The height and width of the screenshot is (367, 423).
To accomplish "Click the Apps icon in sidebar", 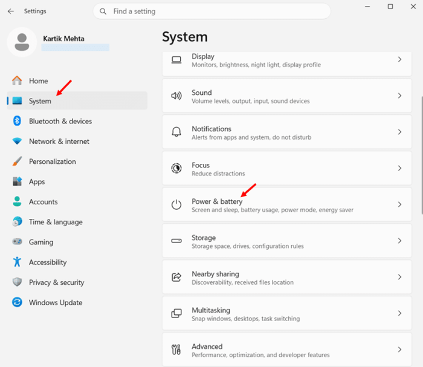I will click(17, 181).
